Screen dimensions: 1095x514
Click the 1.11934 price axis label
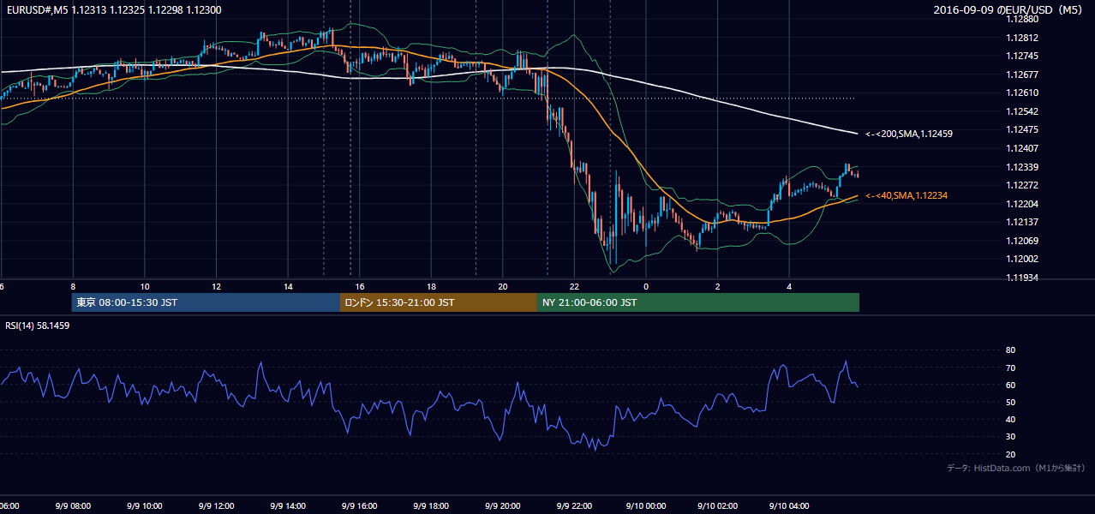1024,278
